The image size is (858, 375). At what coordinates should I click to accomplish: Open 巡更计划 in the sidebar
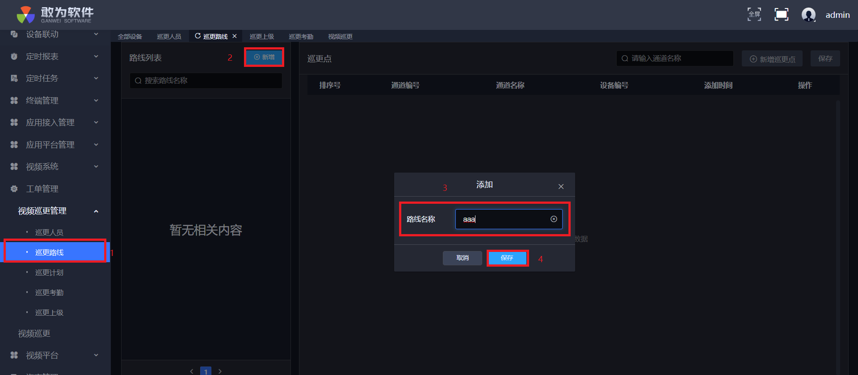point(49,272)
